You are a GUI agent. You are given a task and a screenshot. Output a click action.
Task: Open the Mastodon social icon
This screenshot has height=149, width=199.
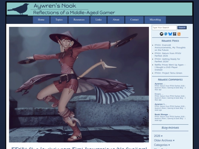pyautogui.click(x=166, y=34)
